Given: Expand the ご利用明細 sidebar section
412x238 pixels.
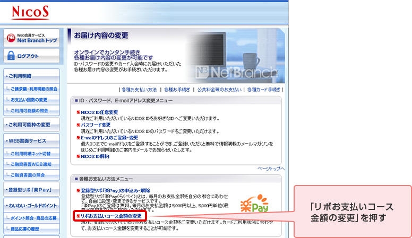Looking at the screenshot, I should click(x=31, y=76).
